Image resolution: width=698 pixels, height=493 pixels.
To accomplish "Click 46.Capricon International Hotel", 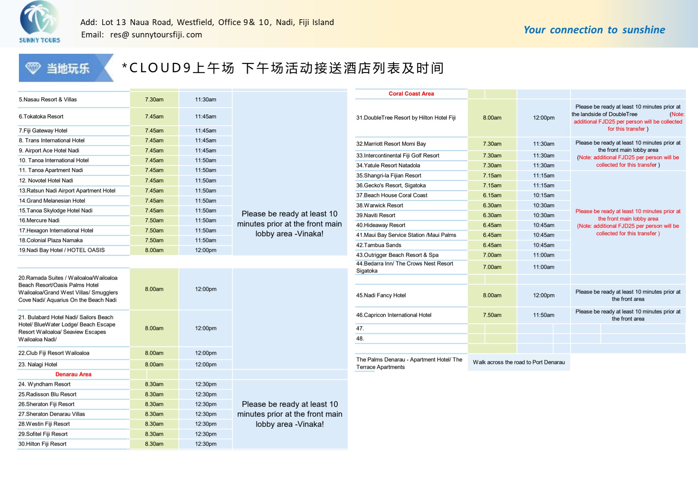I will click(x=393, y=315).
